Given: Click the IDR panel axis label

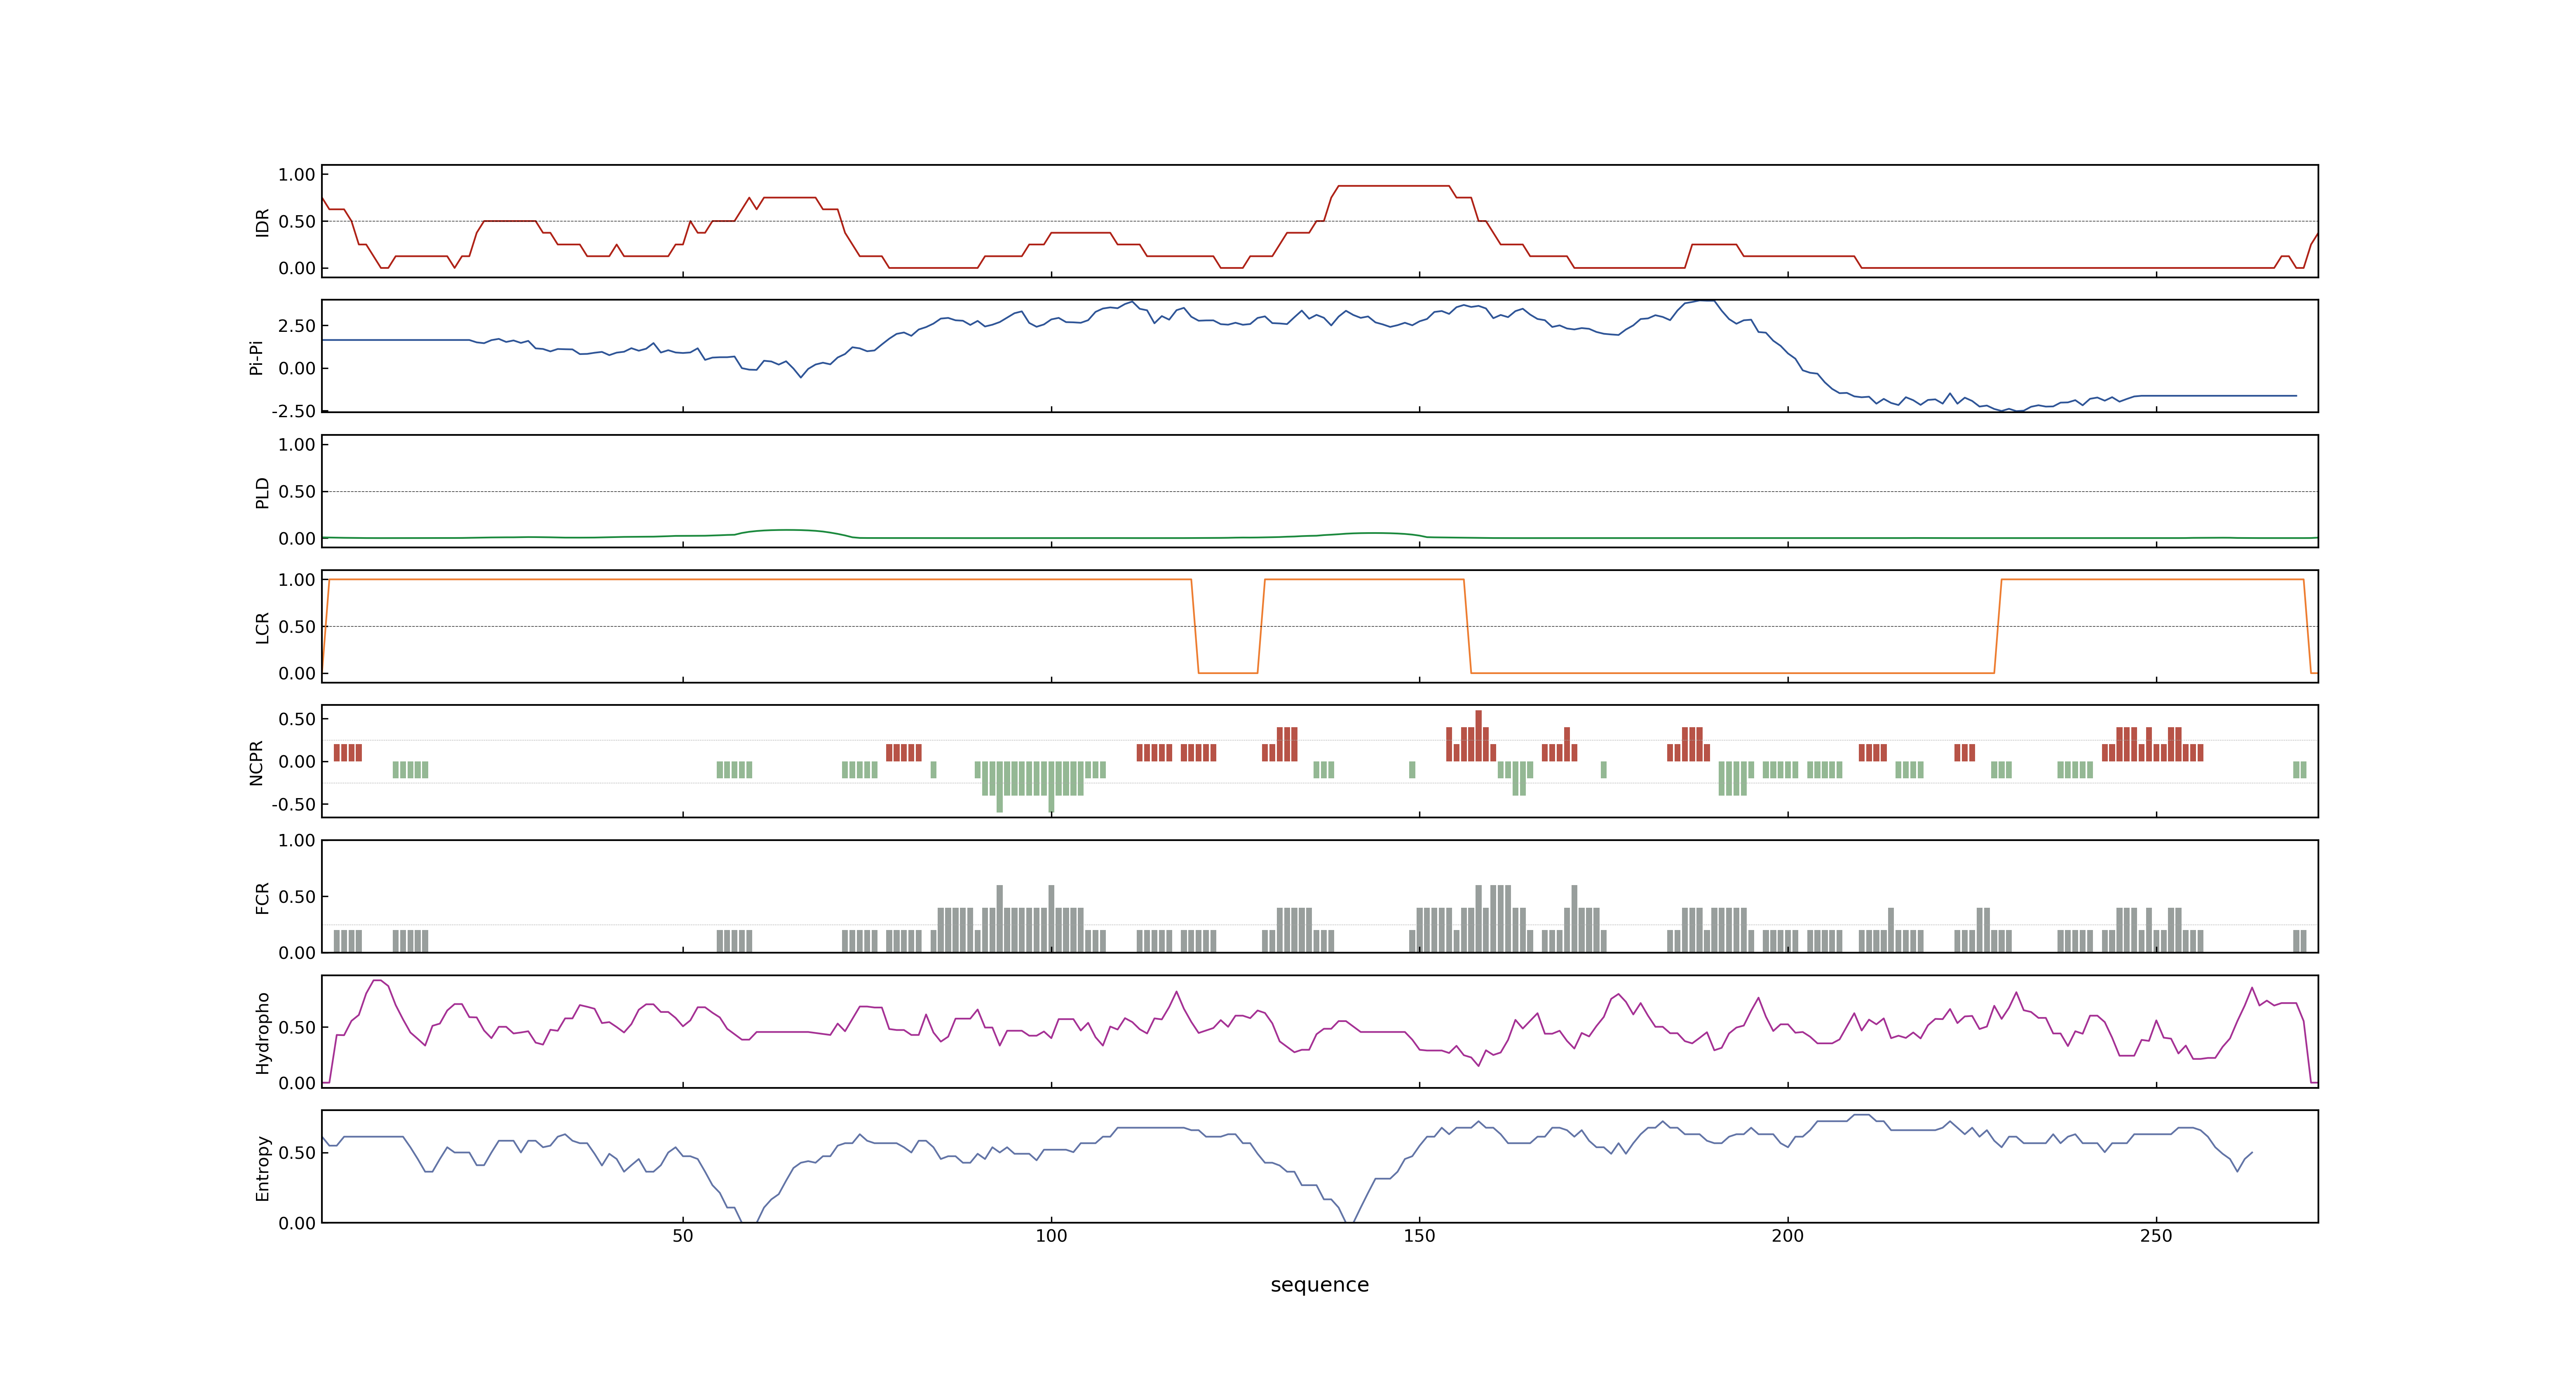Looking at the screenshot, I should (262, 222).
